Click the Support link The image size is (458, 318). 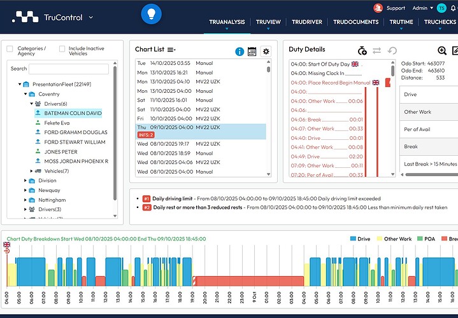396,8
